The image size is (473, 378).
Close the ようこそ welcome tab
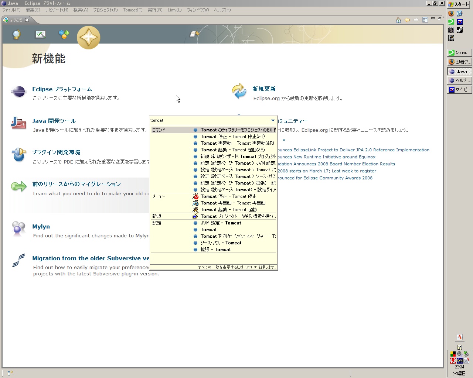click(27, 20)
